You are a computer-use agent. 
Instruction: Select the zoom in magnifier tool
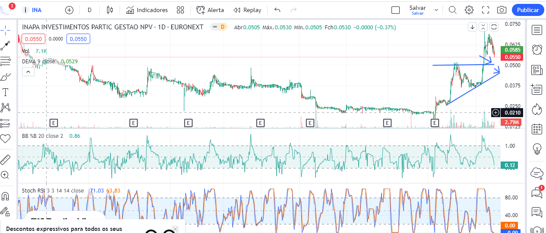click(5, 175)
